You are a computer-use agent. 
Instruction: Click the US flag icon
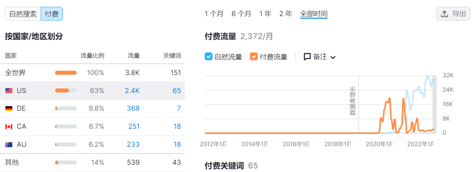click(9, 90)
